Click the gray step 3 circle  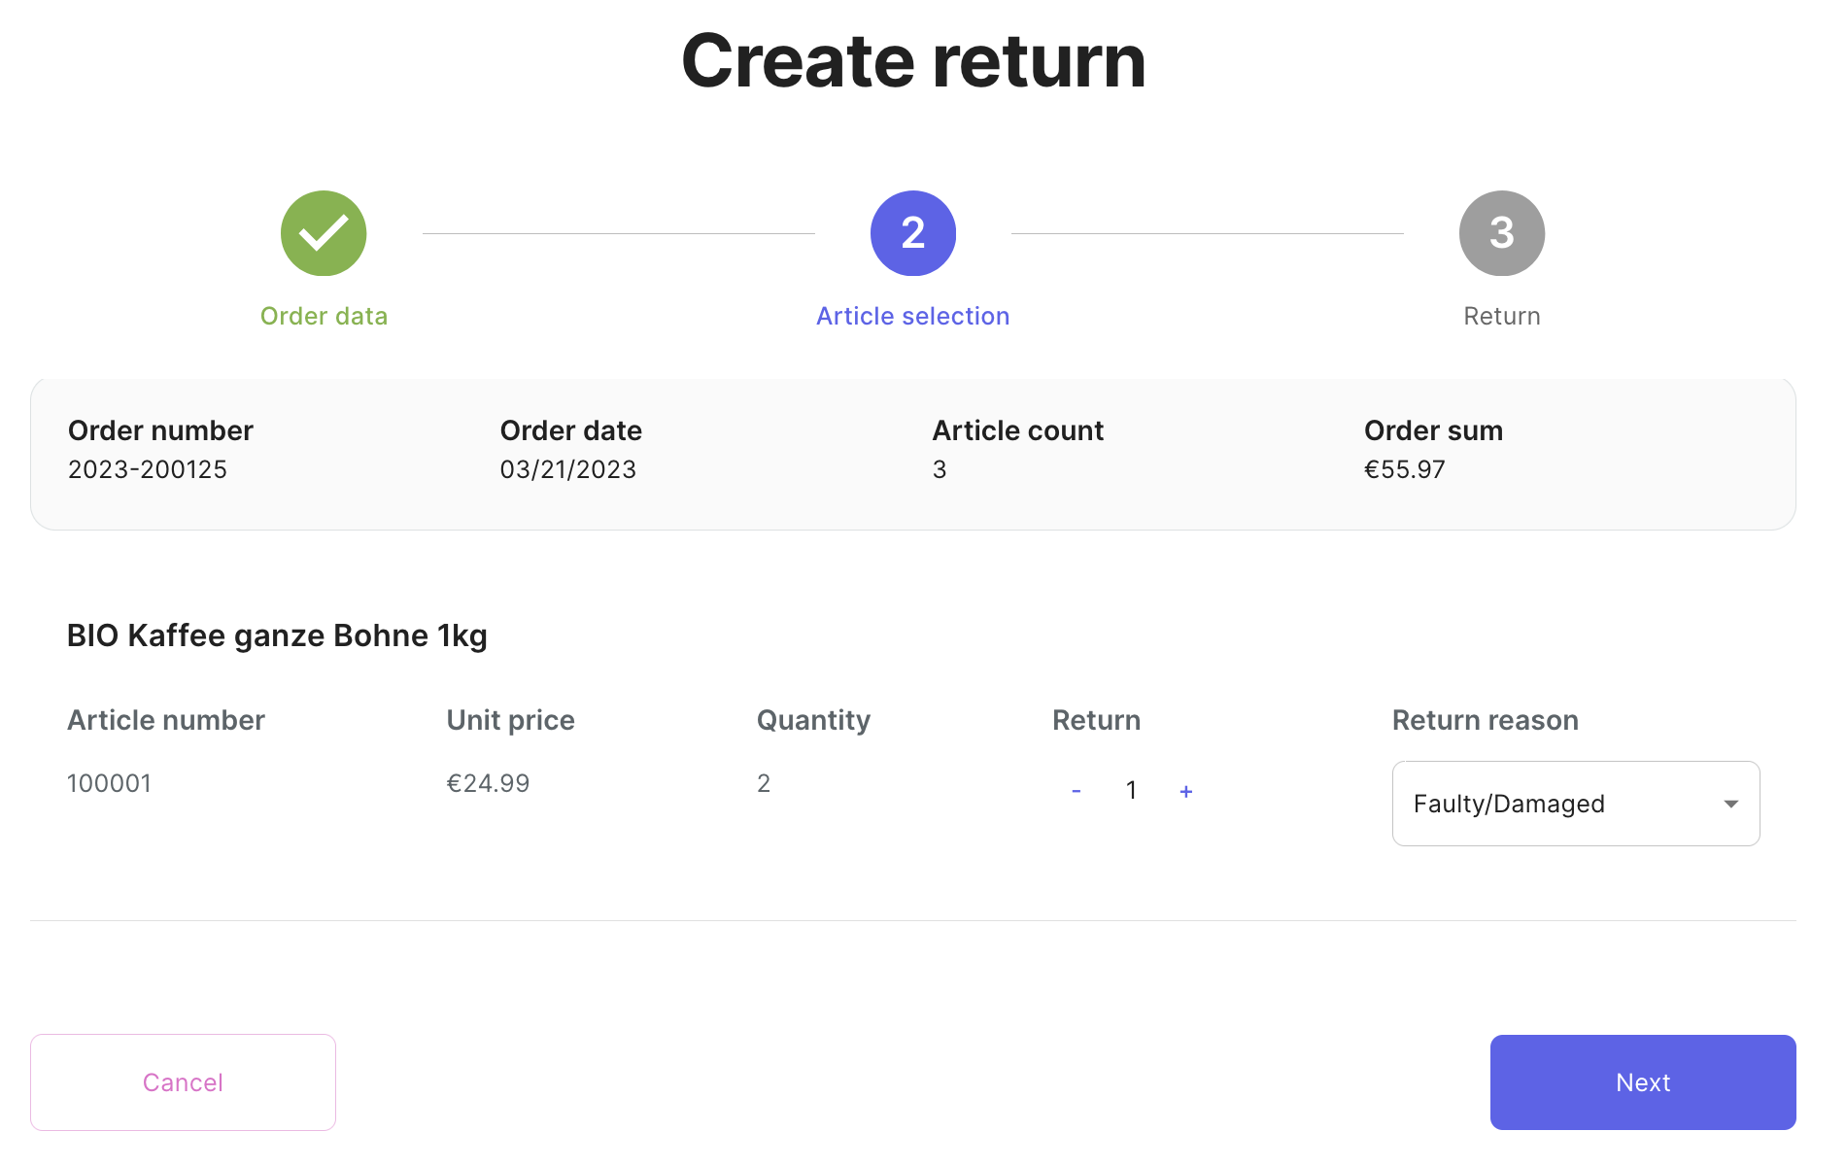coord(1502,233)
